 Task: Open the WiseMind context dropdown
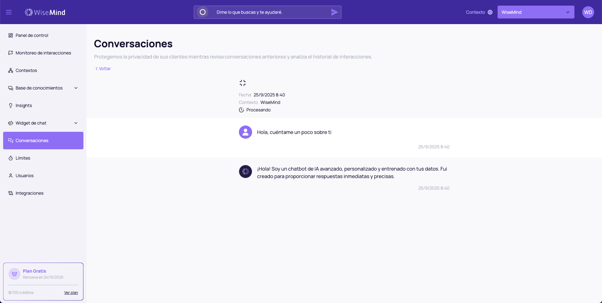(536, 12)
